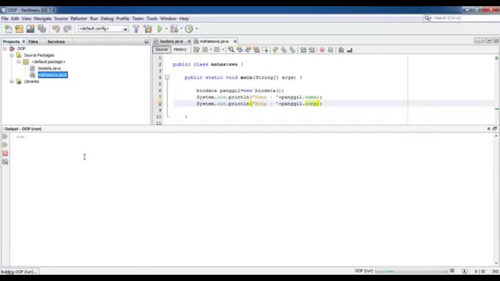The image size is (500, 281).
Task: Open the editor document list dropdown
Action: click(x=489, y=41)
